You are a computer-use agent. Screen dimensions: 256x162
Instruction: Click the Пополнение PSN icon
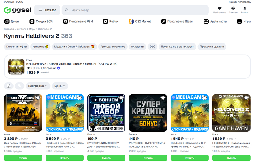pyautogui.click(x=65, y=21)
